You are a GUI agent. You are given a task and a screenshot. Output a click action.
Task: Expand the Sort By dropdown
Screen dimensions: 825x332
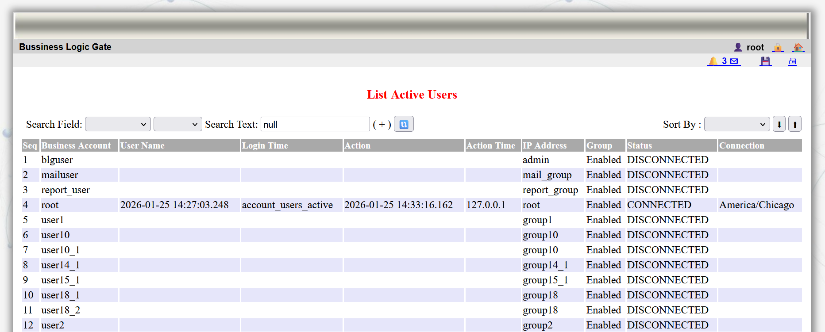(736, 124)
